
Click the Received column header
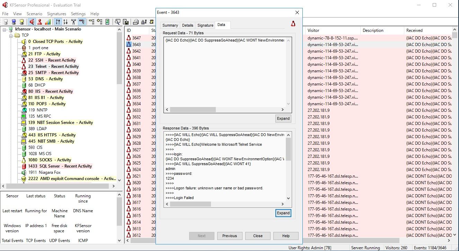tap(429, 30)
